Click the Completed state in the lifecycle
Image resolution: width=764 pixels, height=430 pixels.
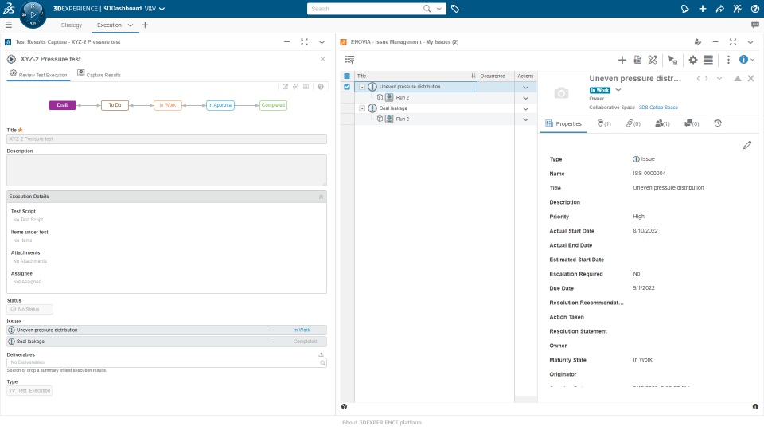point(273,105)
